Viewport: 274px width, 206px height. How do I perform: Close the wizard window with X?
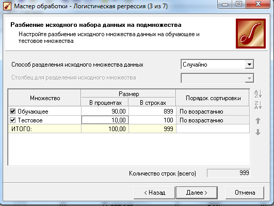click(x=258, y=4)
